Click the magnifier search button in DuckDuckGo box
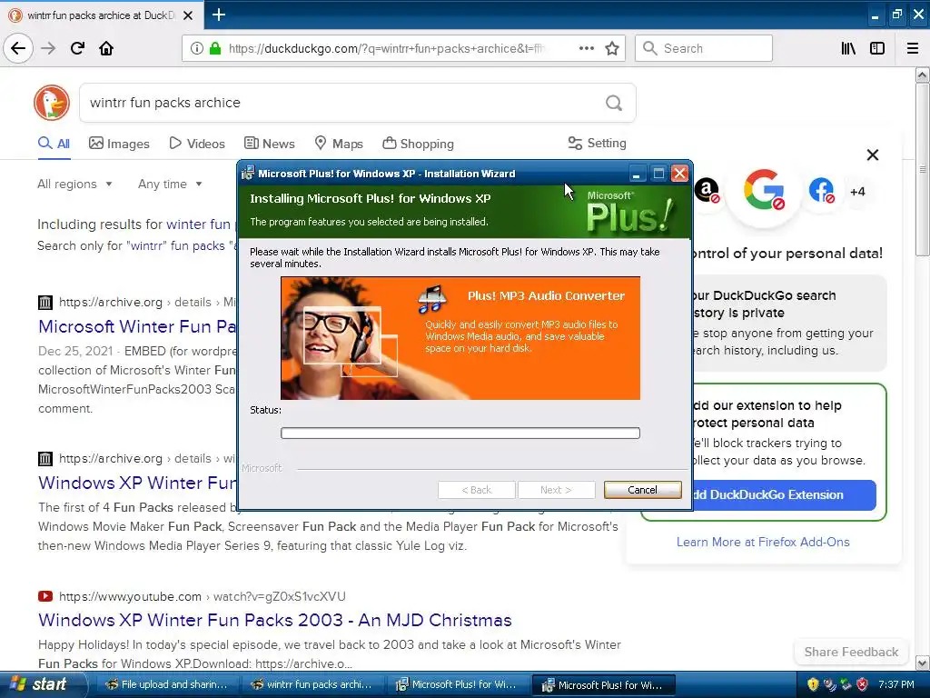 pyautogui.click(x=614, y=103)
